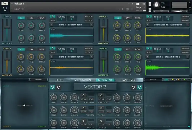Switch to the Effects tab
This screenshot has height=130, width=192.
pyautogui.click(x=59, y=80)
